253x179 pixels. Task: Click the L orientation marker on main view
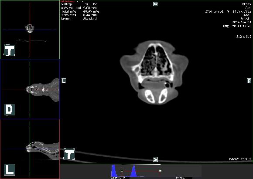click(64, 81)
